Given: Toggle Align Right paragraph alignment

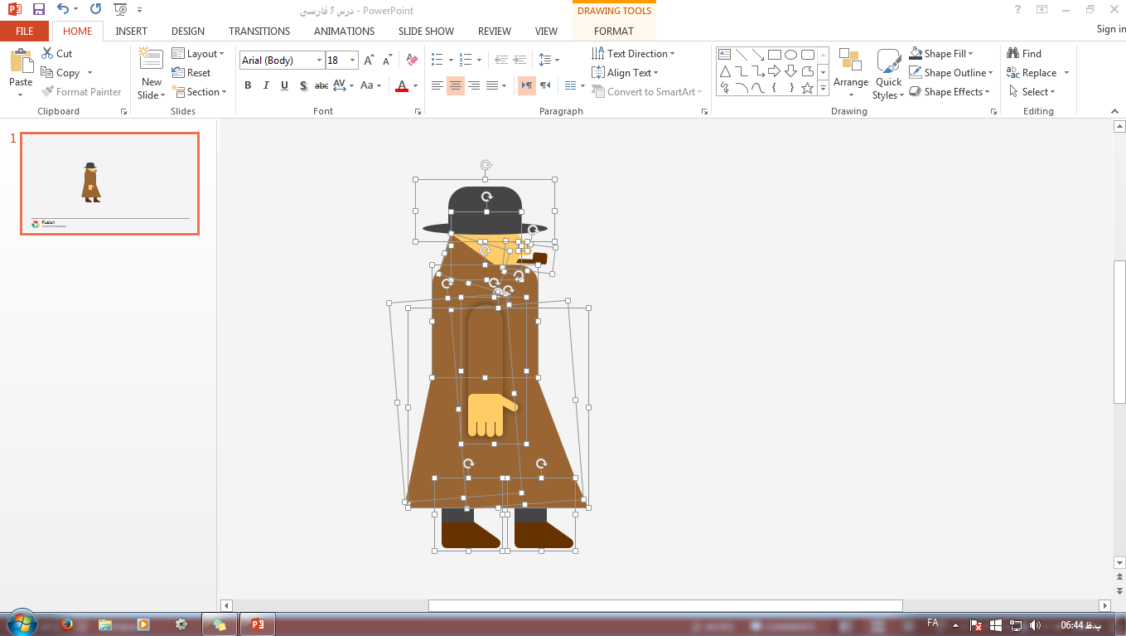Looking at the screenshot, I should tap(474, 85).
